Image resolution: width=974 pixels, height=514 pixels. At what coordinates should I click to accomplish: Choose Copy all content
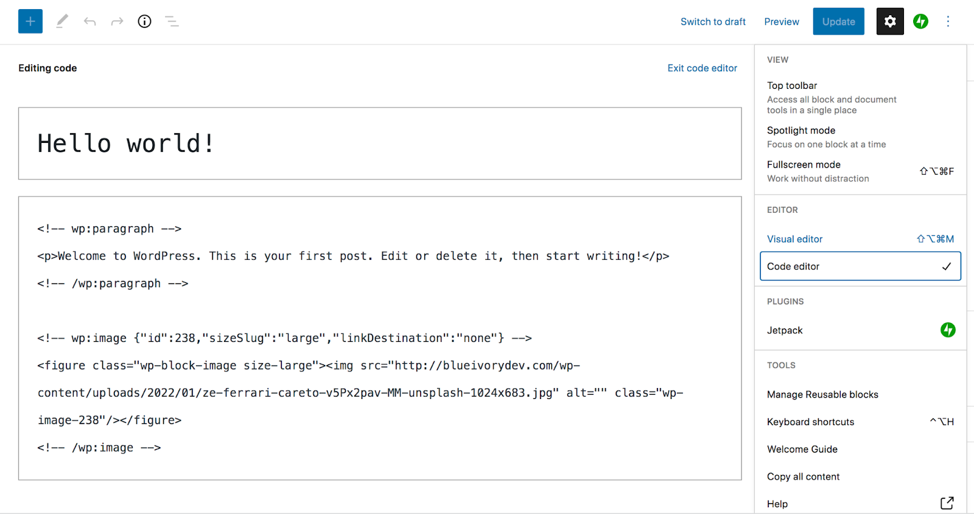(x=860, y=477)
